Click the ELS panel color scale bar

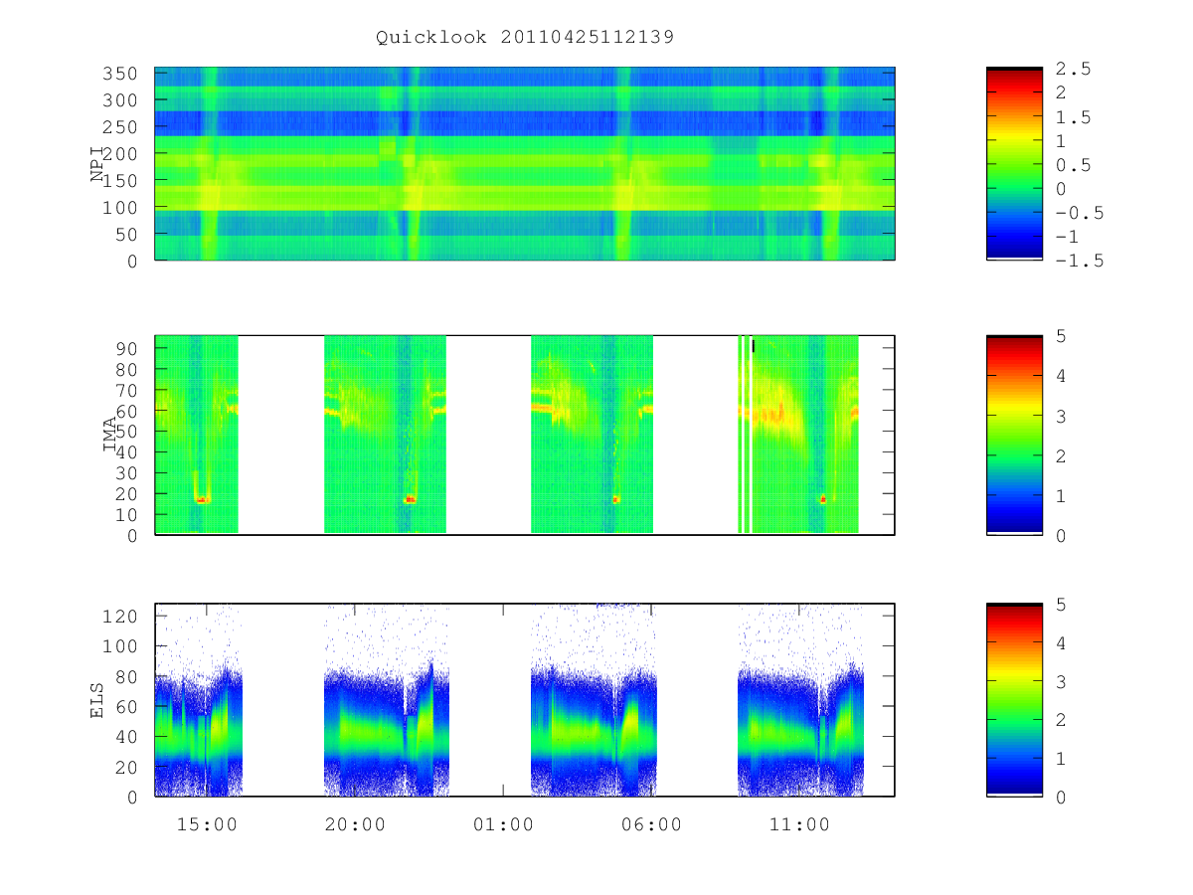(1014, 699)
